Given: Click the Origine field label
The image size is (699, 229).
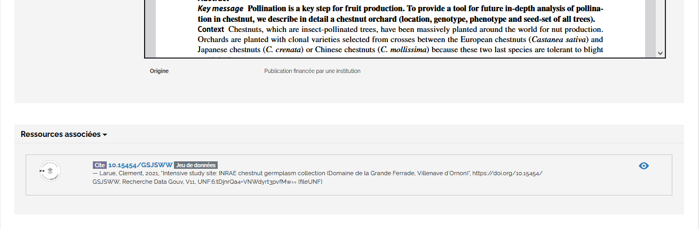Looking at the screenshot, I should pyautogui.click(x=159, y=71).
